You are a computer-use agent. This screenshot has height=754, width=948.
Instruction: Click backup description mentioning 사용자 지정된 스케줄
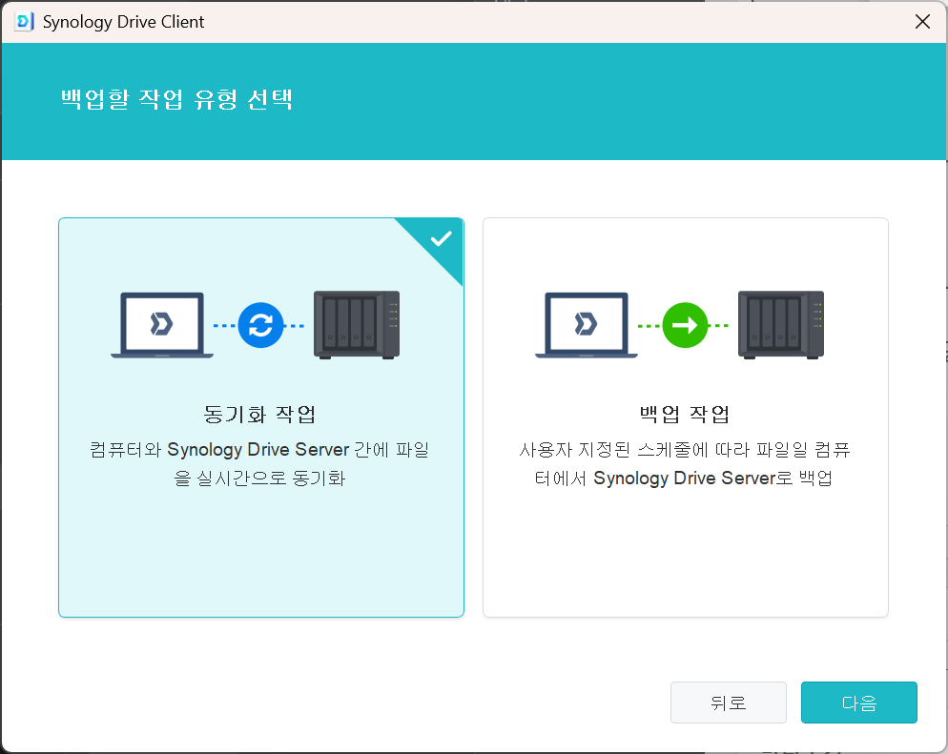(685, 464)
